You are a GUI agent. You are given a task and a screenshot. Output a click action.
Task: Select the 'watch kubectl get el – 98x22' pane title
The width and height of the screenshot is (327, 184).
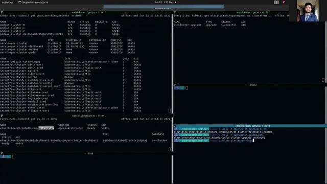coord(252,12)
